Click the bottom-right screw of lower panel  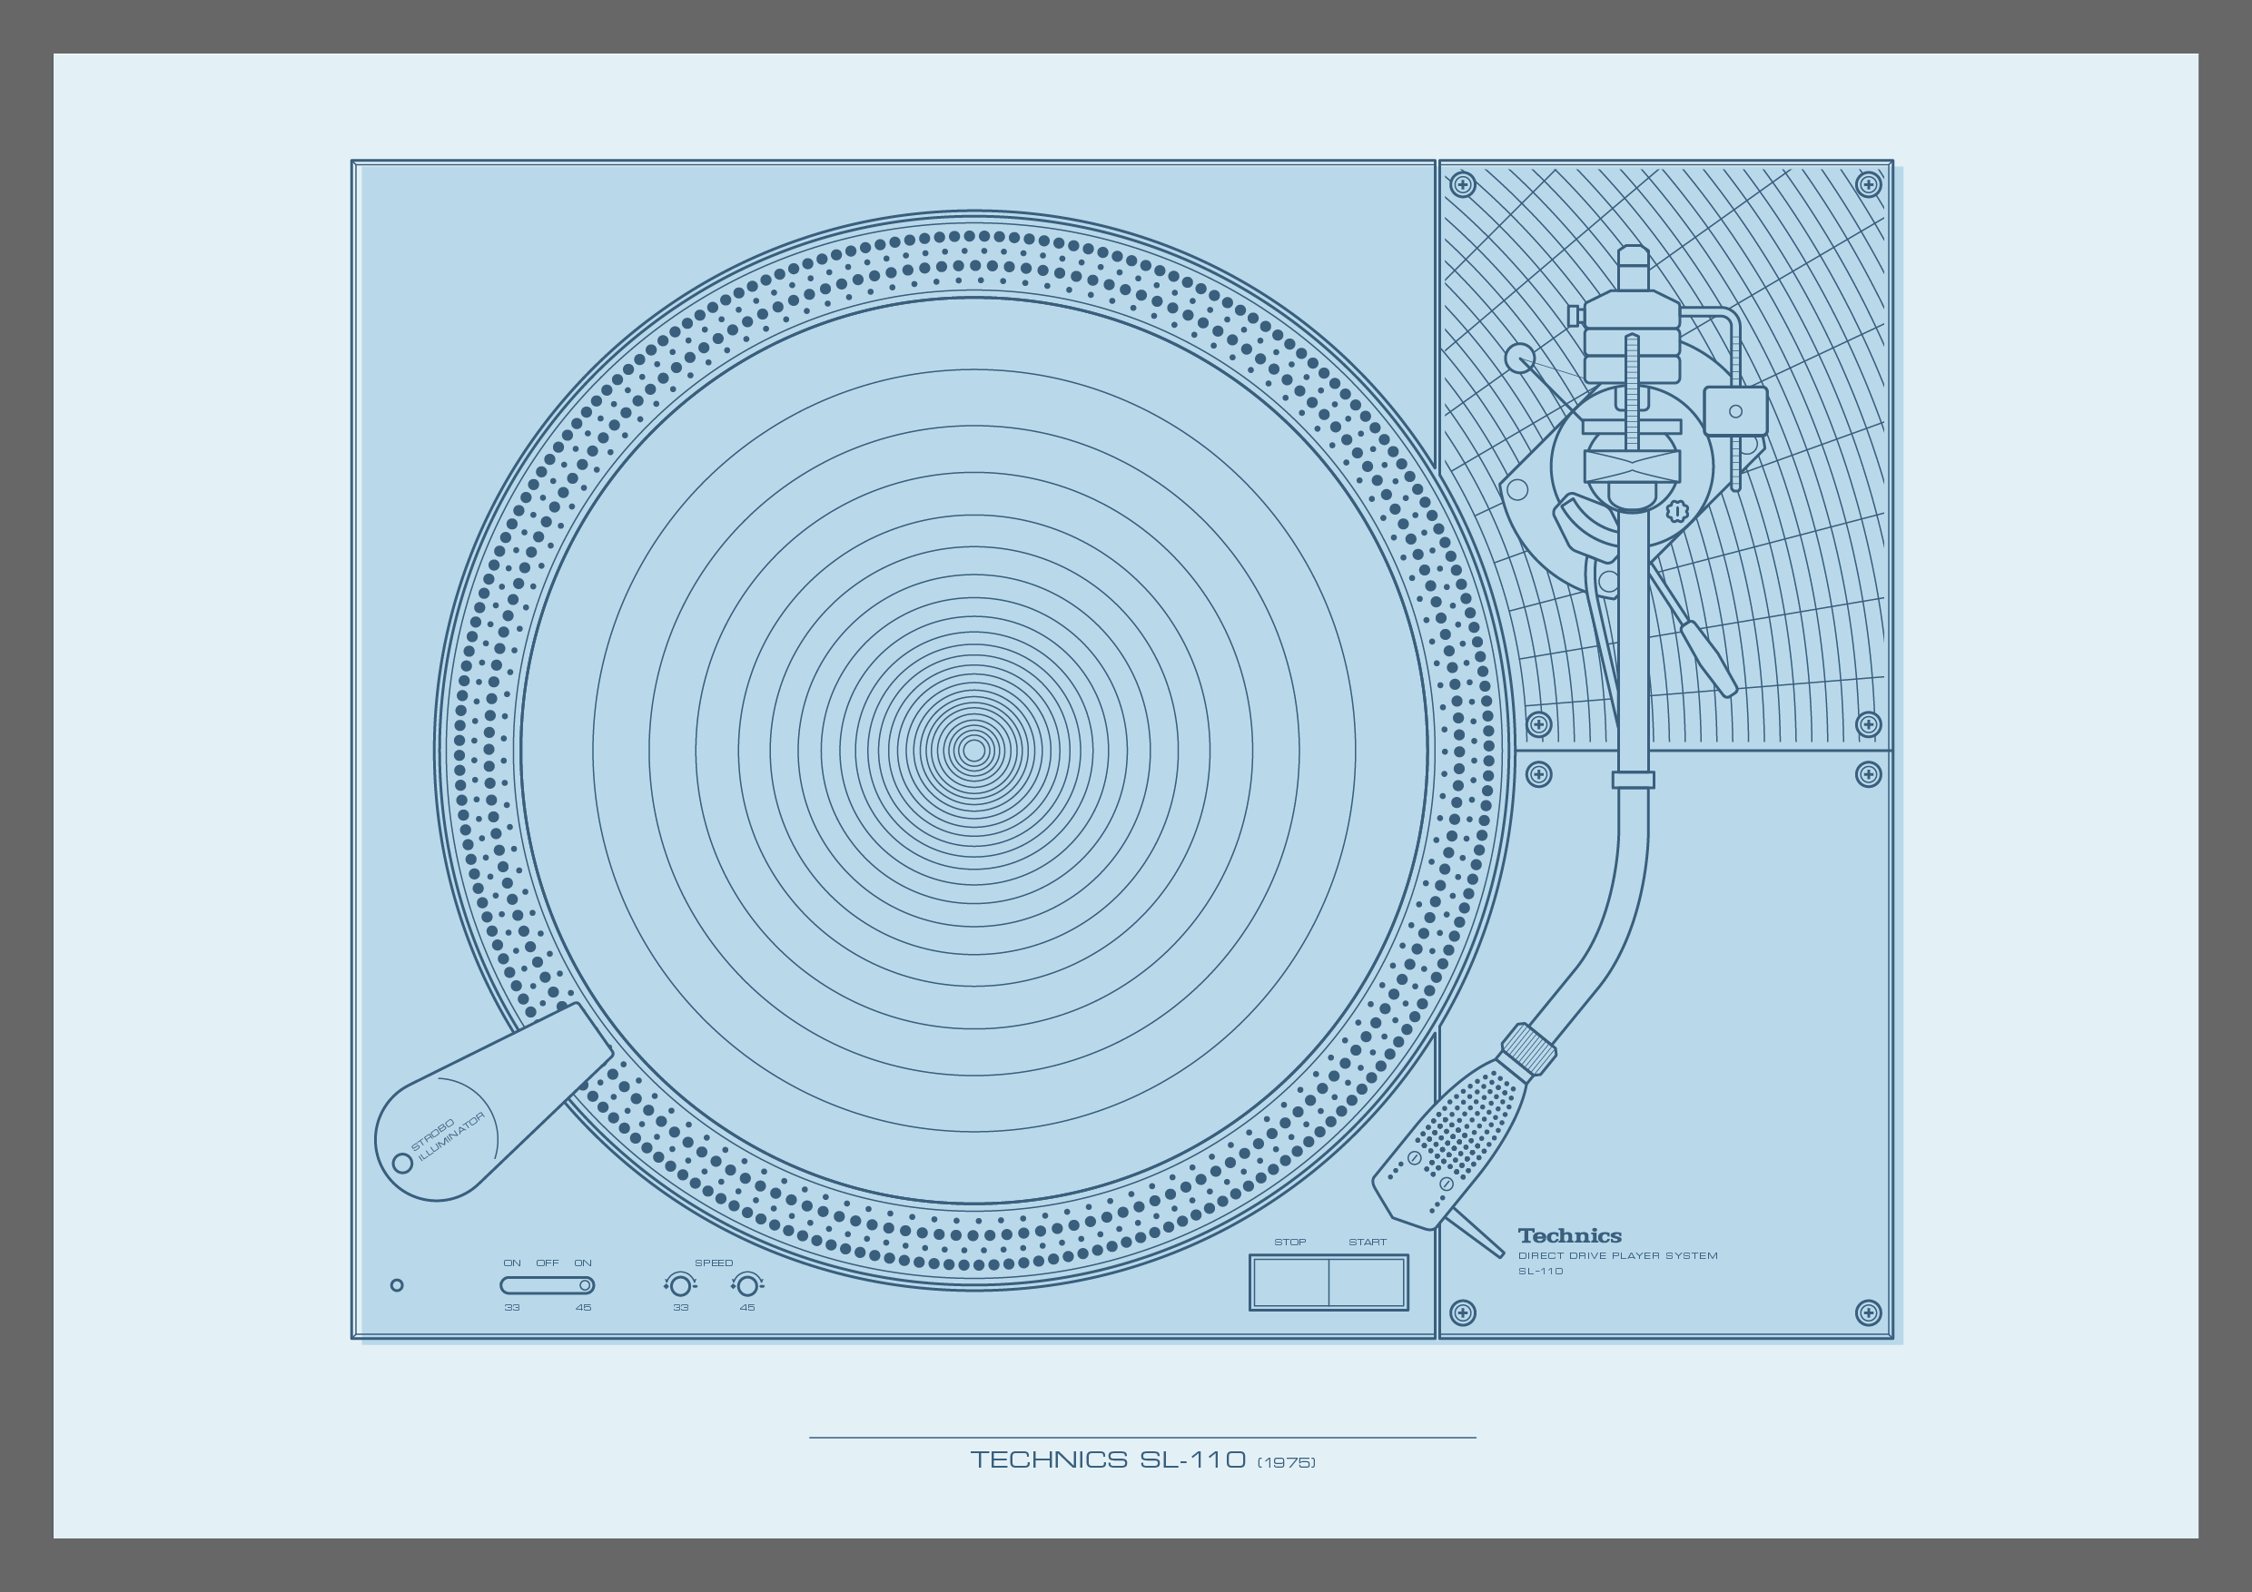coord(1868,1312)
